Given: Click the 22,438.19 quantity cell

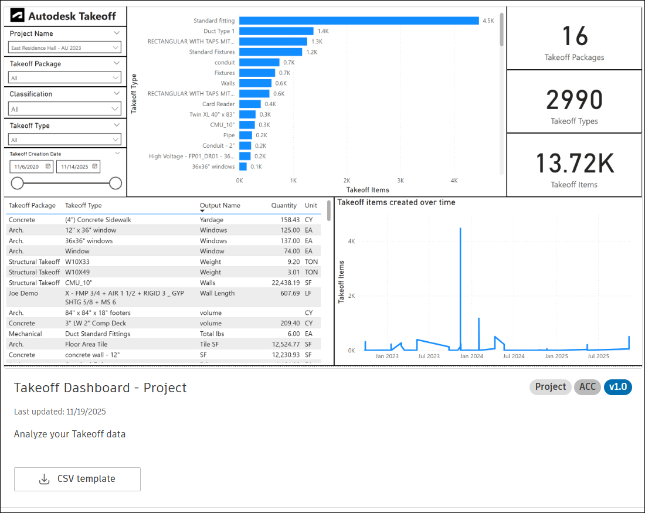Looking at the screenshot, I should (286, 283).
